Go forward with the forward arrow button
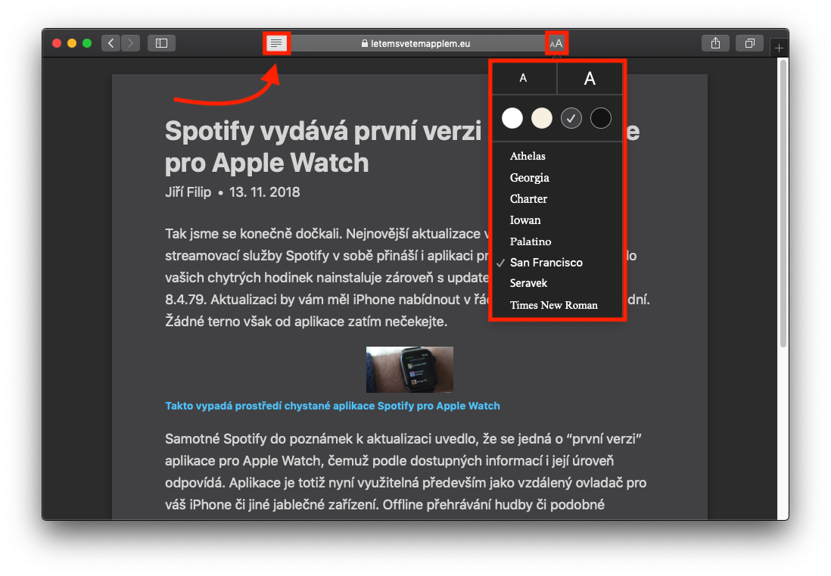This screenshot has height=576, width=831. coord(130,43)
